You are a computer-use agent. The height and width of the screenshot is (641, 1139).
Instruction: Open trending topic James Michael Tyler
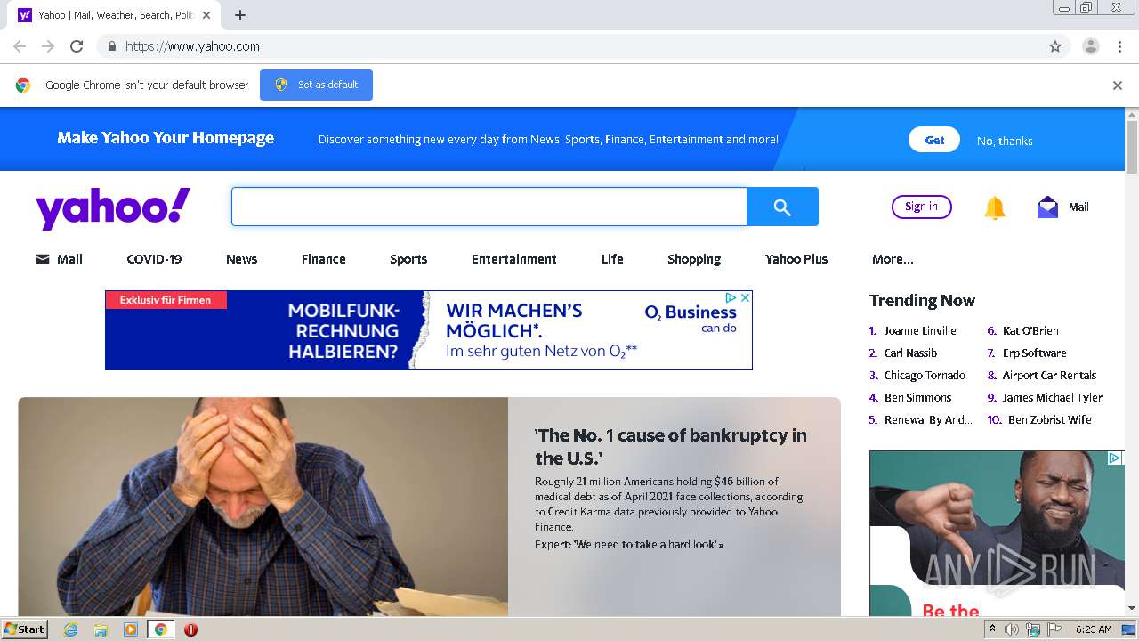coord(1052,397)
